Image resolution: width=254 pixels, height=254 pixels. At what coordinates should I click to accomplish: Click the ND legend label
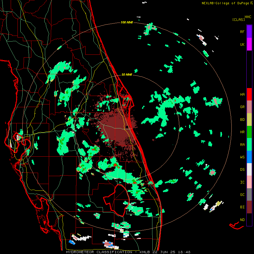pos(242,220)
